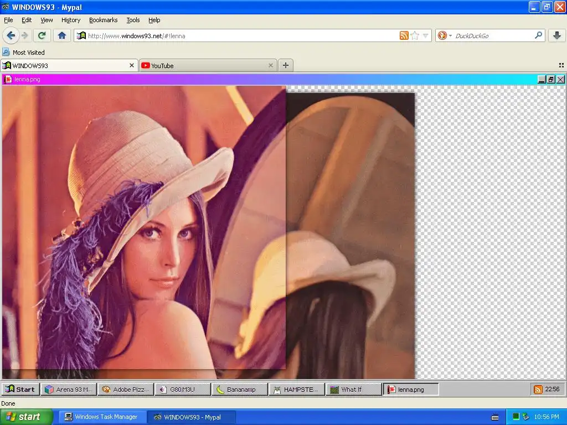Click the RSS feed icon in address bar
Screen dimensions: 567x425
coord(404,35)
